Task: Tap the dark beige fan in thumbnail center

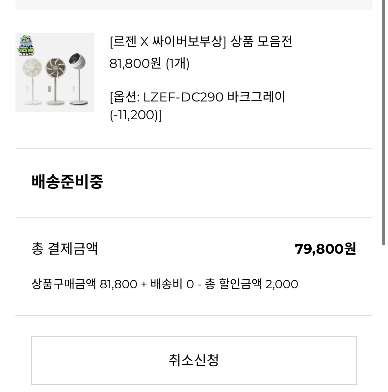Action: [x=55, y=81]
